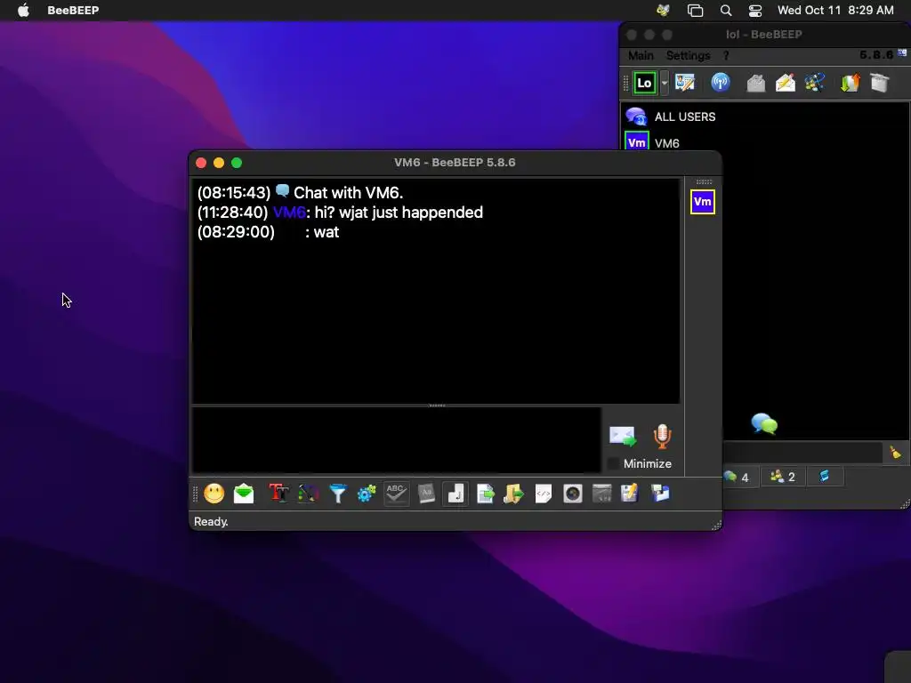The height and width of the screenshot is (683, 911).
Task: Change chat font with red TT icon
Action: point(278,494)
